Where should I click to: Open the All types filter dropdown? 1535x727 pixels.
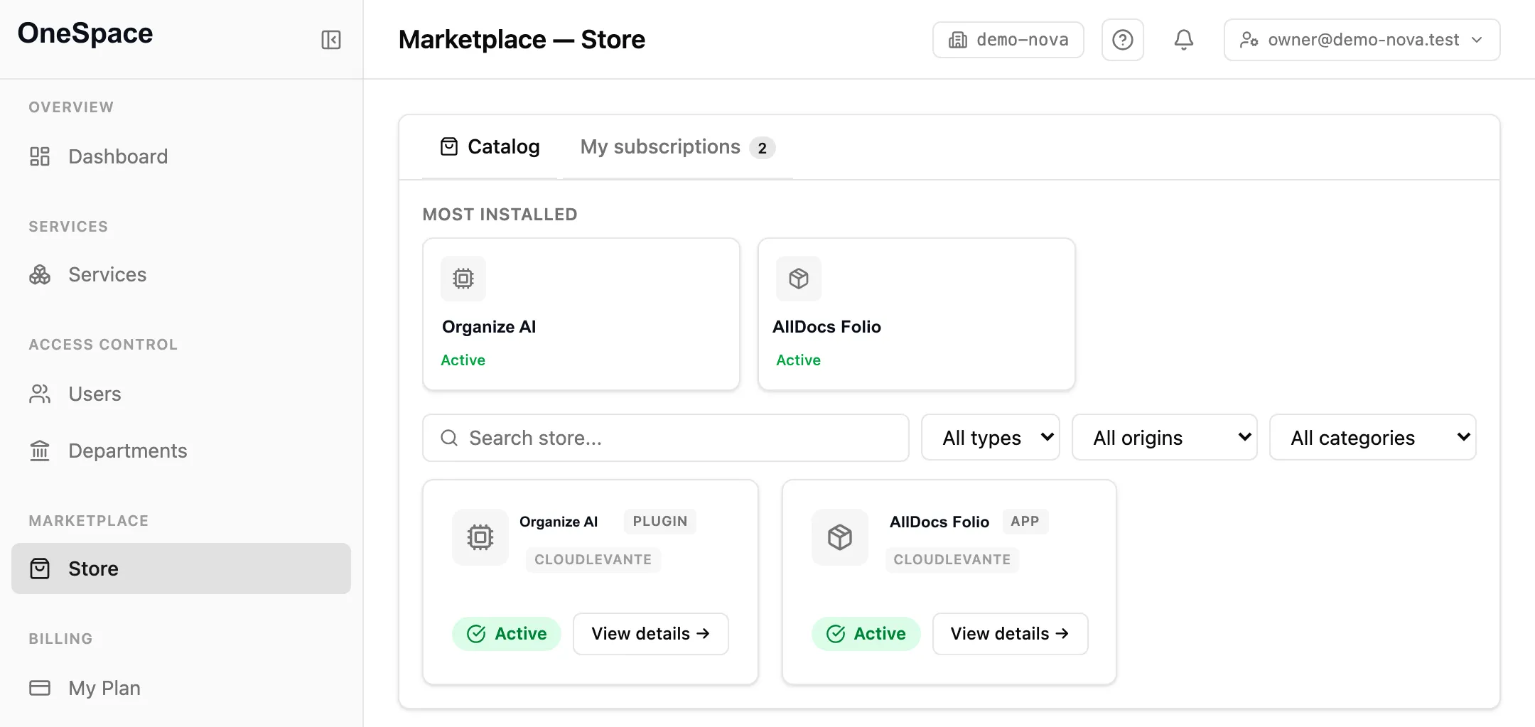pos(991,437)
